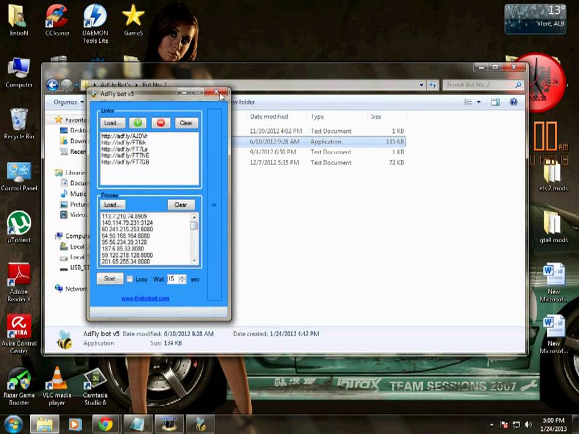Viewport: 579px width, 434px height.
Task: Click the Windows Start button
Action: tap(13, 424)
